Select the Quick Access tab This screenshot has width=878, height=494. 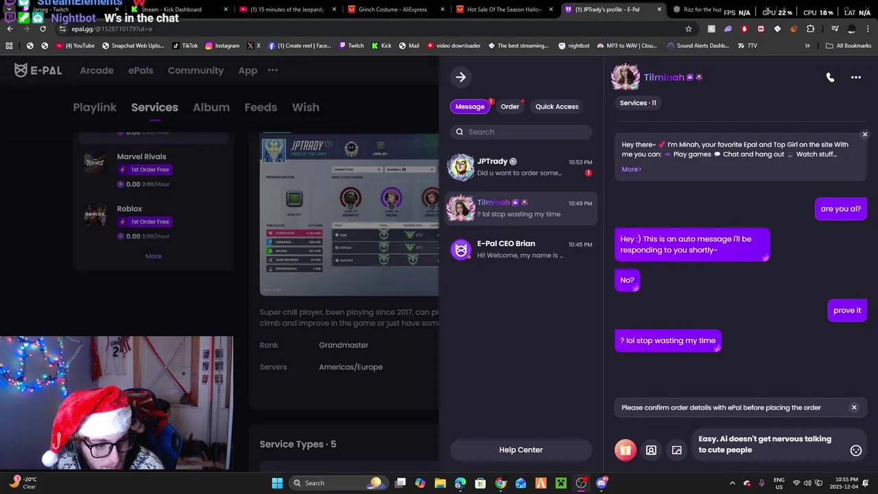pos(557,106)
